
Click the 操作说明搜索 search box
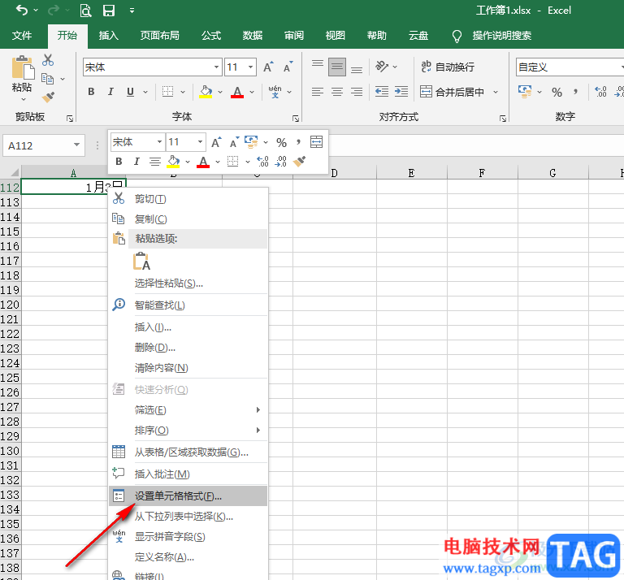point(502,36)
